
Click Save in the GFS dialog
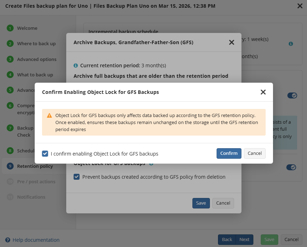point(201,203)
